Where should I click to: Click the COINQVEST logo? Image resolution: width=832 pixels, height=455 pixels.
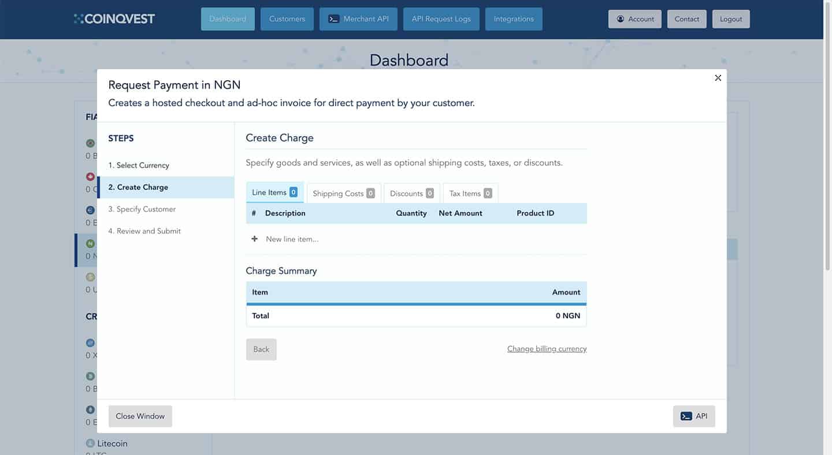pyautogui.click(x=114, y=19)
